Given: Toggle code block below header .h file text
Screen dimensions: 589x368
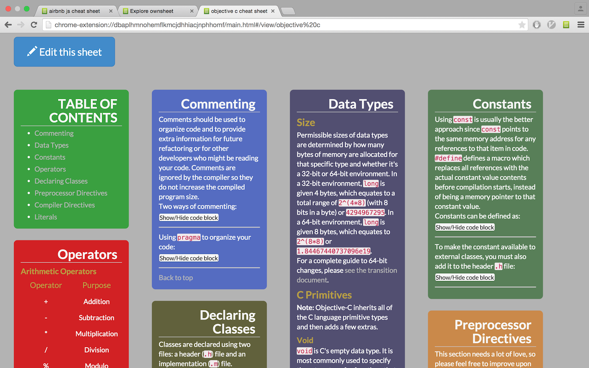Looking at the screenshot, I should (x=465, y=277).
